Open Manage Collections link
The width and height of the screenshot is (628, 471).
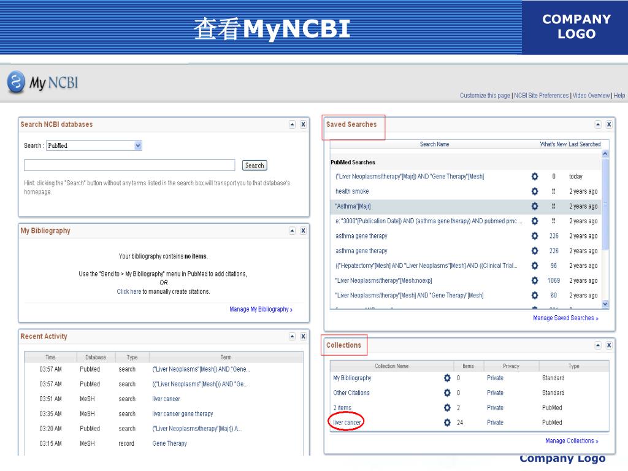(x=572, y=441)
